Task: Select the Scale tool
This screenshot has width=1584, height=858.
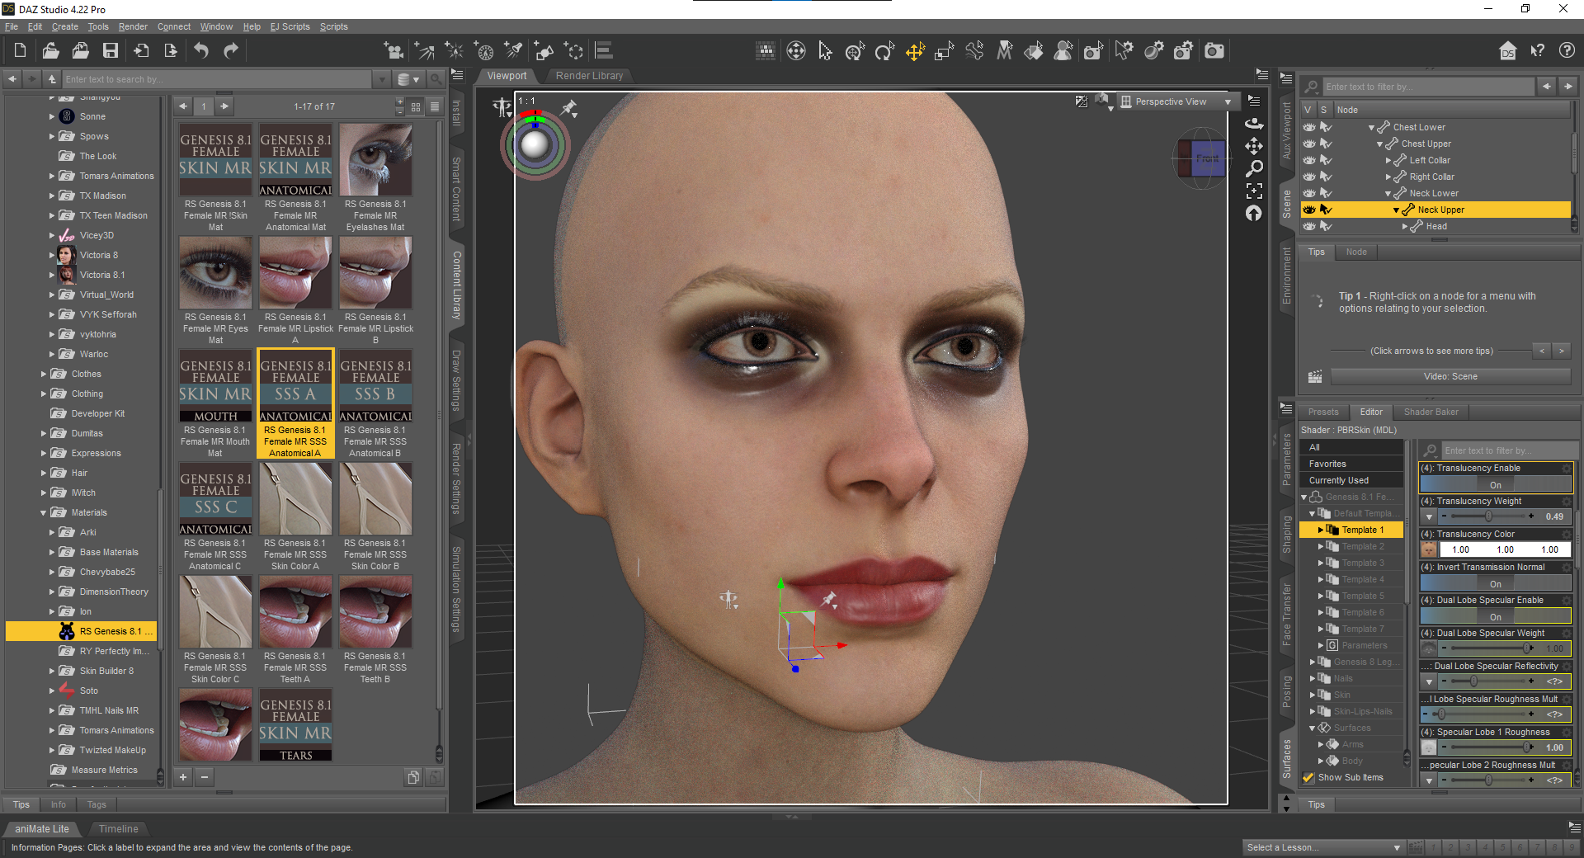Action: point(945,51)
